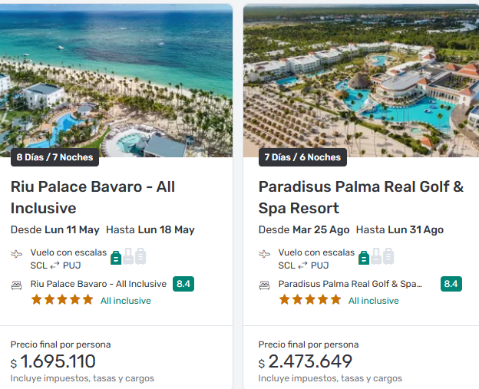
Task: Click the 8.4 score badge on Riu Palace card
Action: point(183,284)
